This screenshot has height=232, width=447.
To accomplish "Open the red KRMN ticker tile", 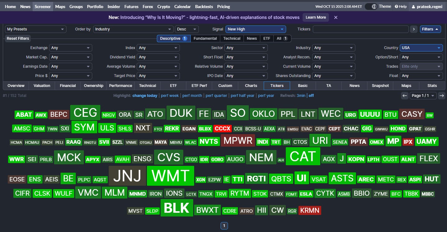I will point(310,210).
